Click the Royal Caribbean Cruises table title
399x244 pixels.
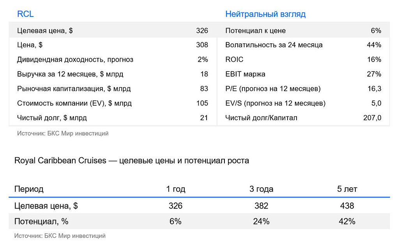[132, 160]
